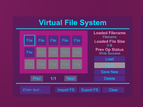Select the fourth File slot in row one
Image resolution: width=143 pixels, height=107 pixels.
coord(65,40)
